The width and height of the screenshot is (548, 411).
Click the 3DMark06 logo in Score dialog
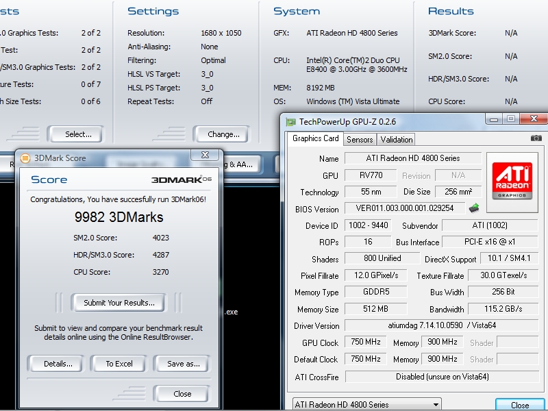pyautogui.click(x=182, y=179)
